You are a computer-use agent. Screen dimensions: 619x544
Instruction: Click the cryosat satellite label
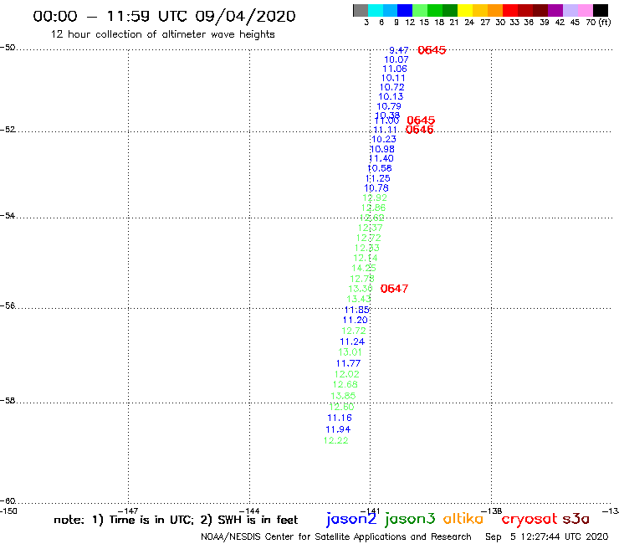(529, 520)
